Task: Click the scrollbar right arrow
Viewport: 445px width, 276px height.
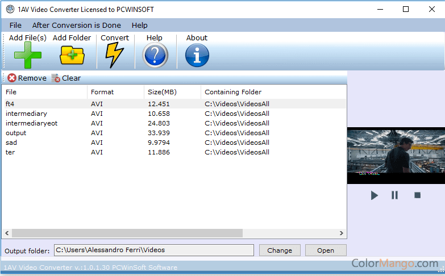Action: [342, 233]
